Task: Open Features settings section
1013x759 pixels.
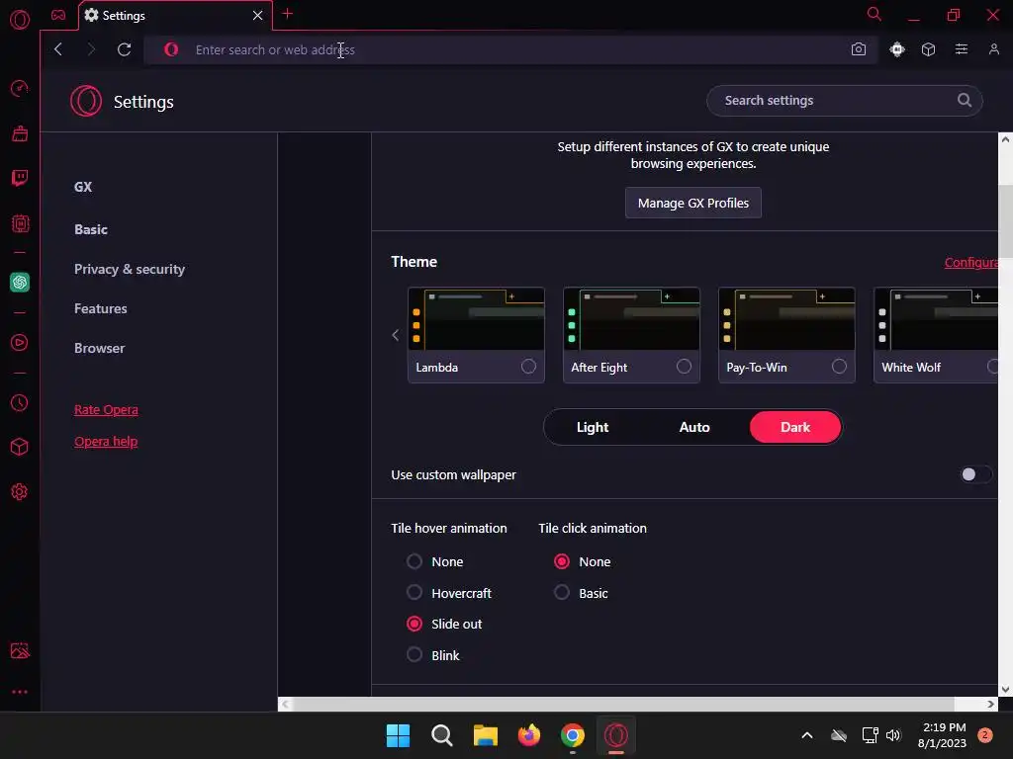Action: [101, 308]
